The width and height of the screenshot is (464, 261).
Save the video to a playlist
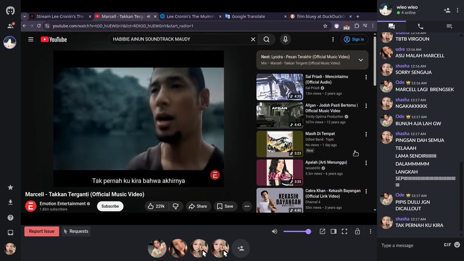coord(225,206)
